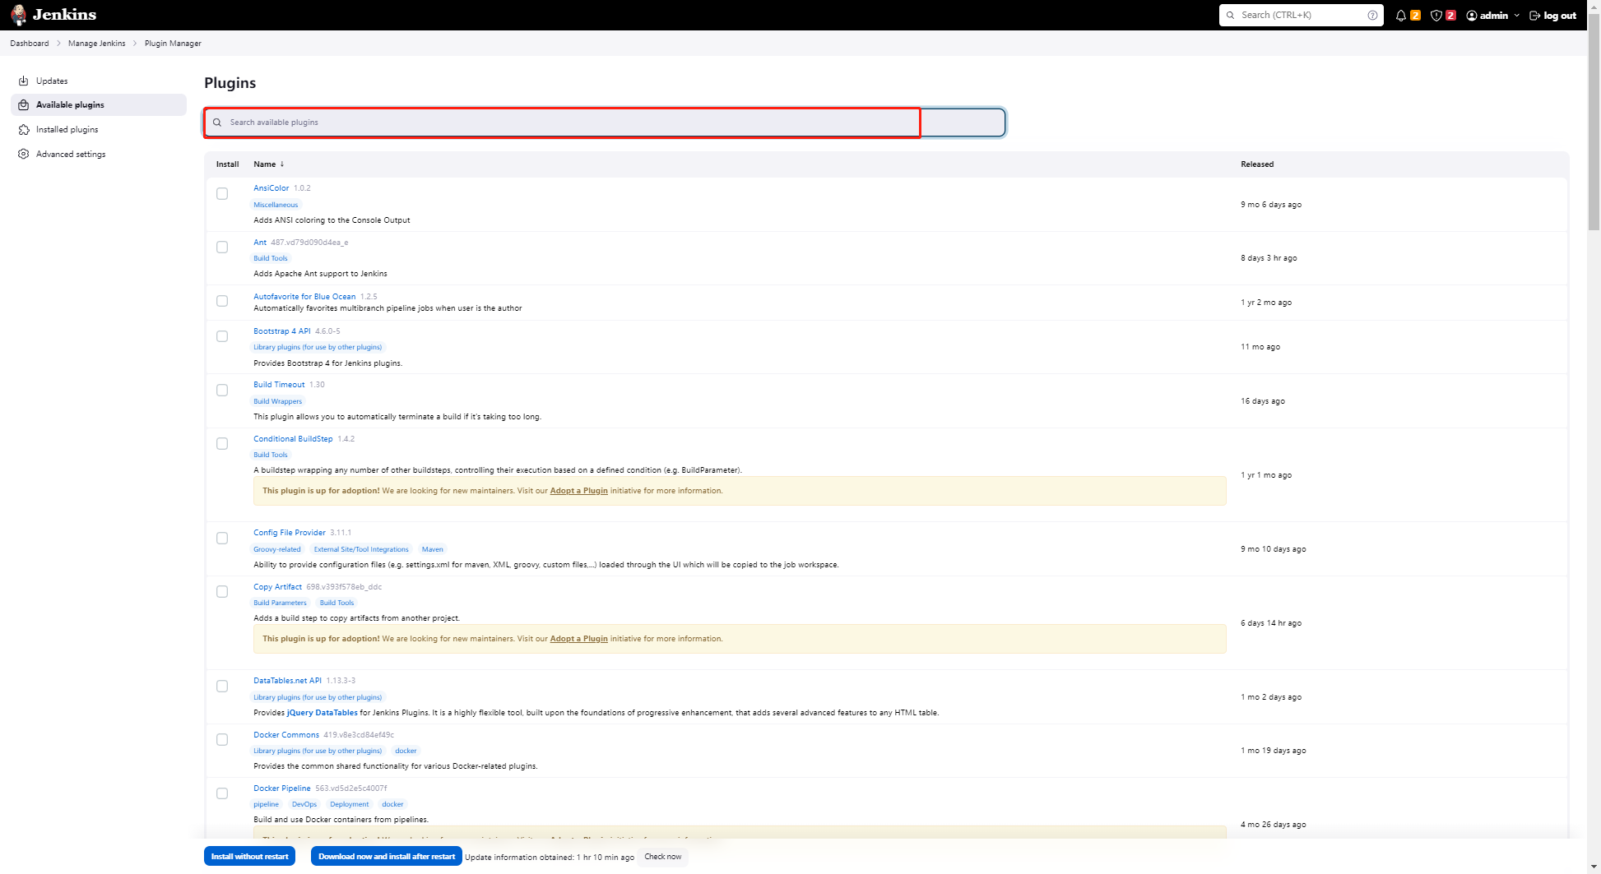The image size is (1601, 874).
Task: Tick the Build Timeout checkbox
Action: pyautogui.click(x=222, y=390)
